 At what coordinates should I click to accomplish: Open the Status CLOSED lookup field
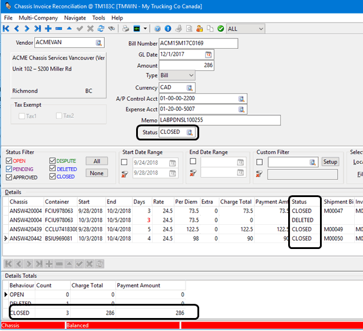190,132
